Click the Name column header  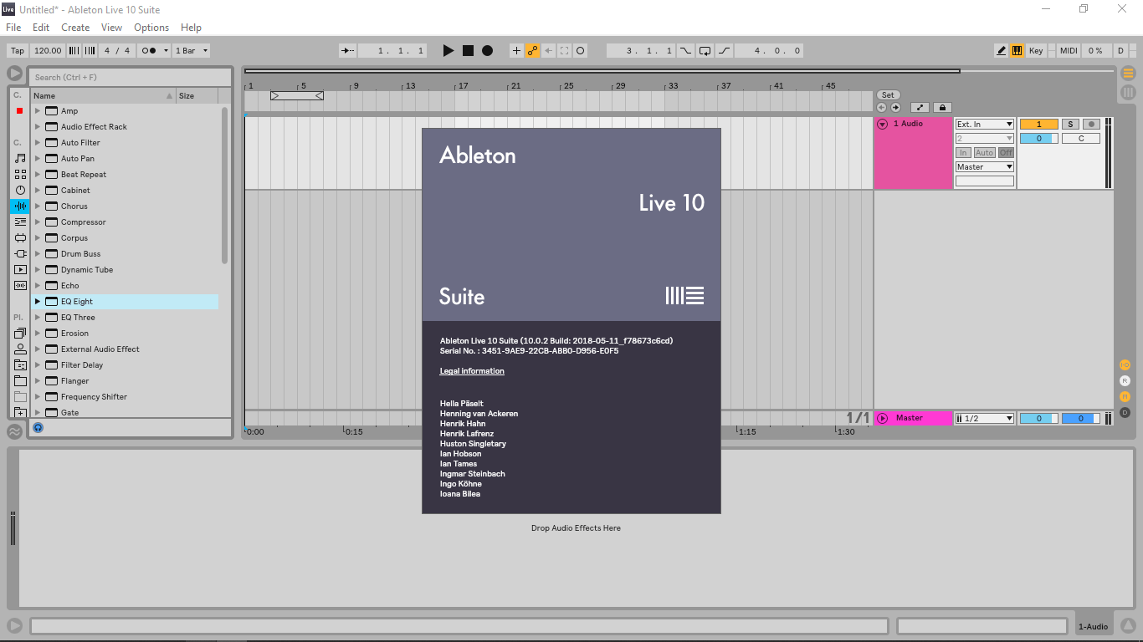tap(103, 95)
